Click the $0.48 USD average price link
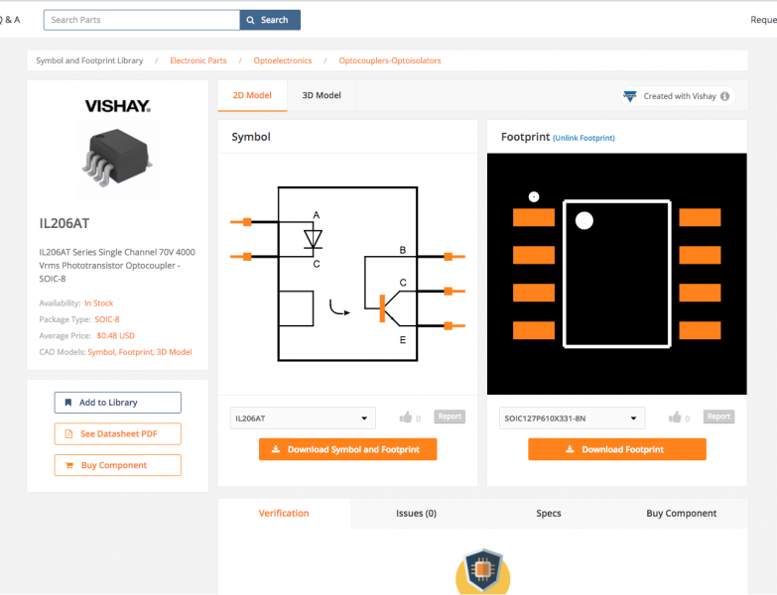 116,335
